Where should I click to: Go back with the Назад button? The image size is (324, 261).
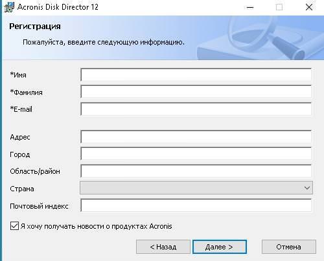click(163, 247)
